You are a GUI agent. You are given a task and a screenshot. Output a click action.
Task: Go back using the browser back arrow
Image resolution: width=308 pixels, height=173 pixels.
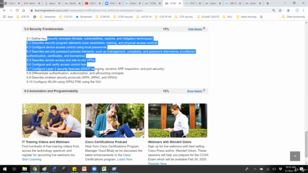(4, 11)
